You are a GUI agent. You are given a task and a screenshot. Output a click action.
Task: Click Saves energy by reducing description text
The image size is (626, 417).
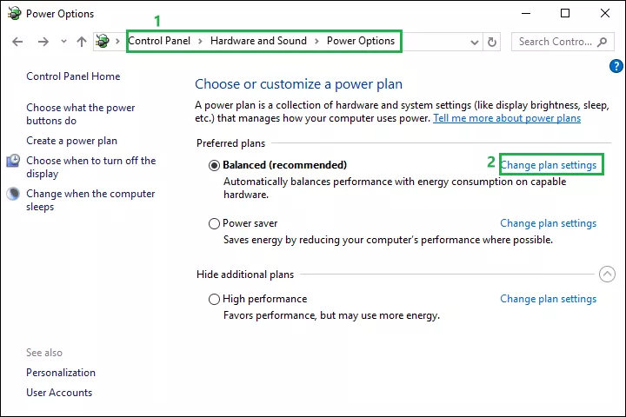pyautogui.click(x=388, y=240)
